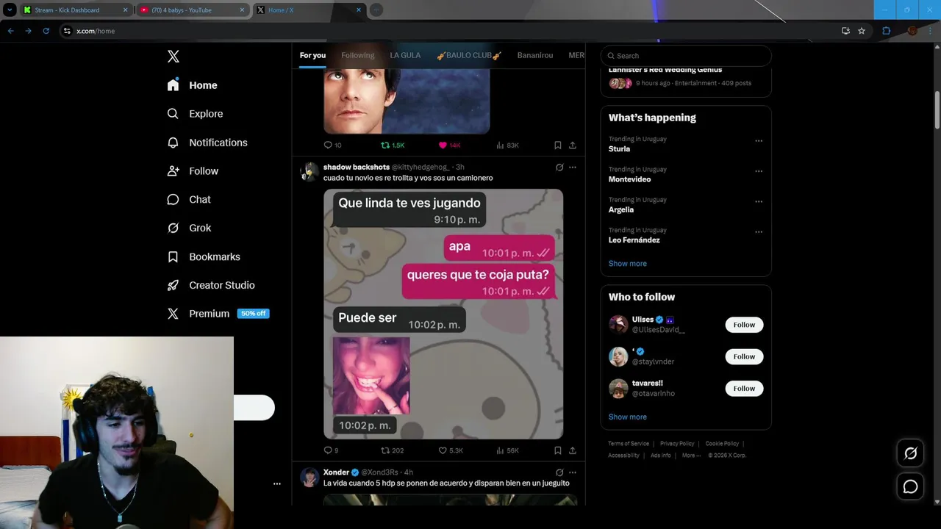Image resolution: width=941 pixels, height=529 pixels.
Task: Open Creator Studio in sidebar
Action: coord(211,285)
